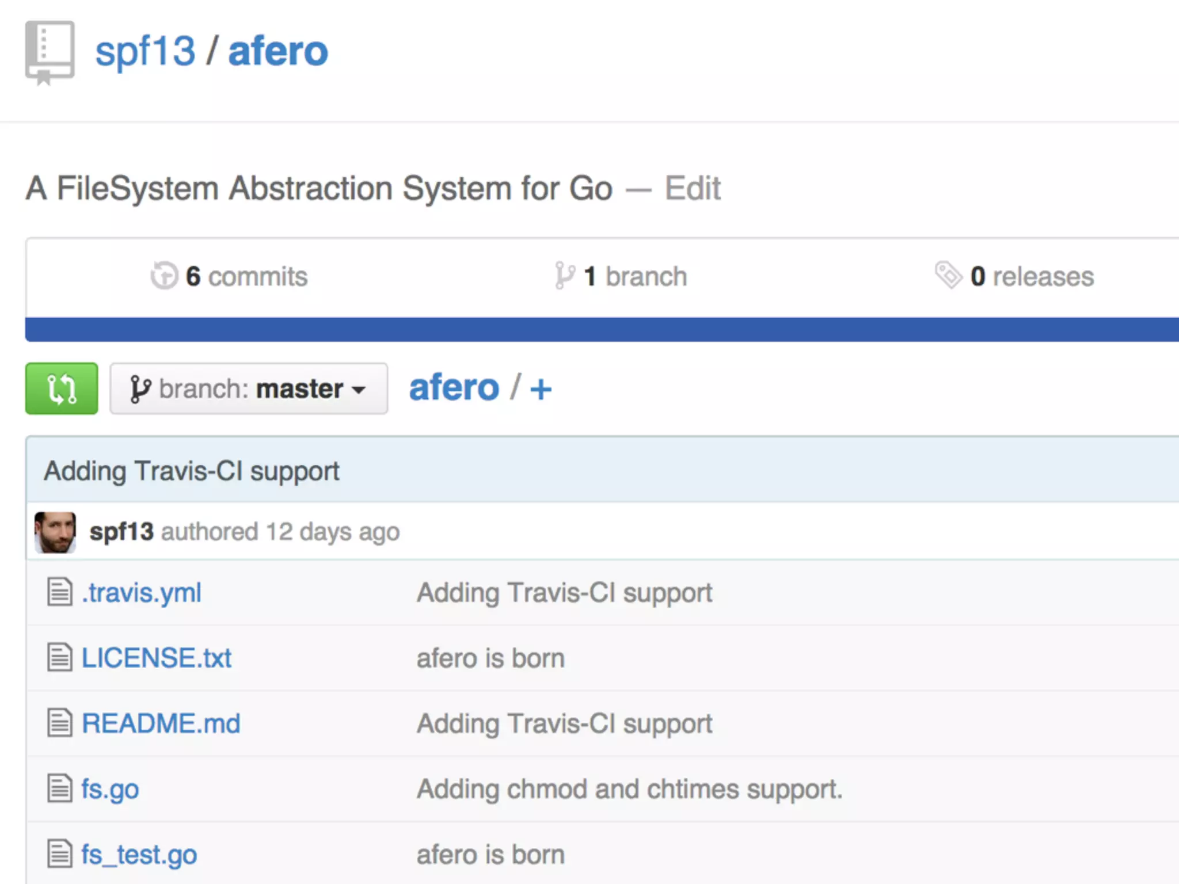This screenshot has width=1179, height=884.
Task: Click the releases tag icon
Action: click(948, 275)
